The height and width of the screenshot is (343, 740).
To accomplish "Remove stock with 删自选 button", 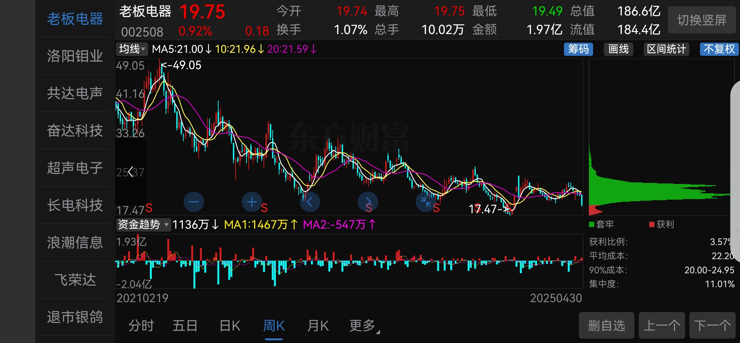I will [x=606, y=326].
